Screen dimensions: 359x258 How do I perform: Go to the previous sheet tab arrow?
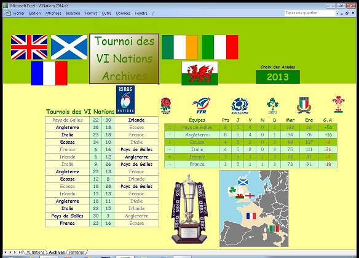click(10, 252)
